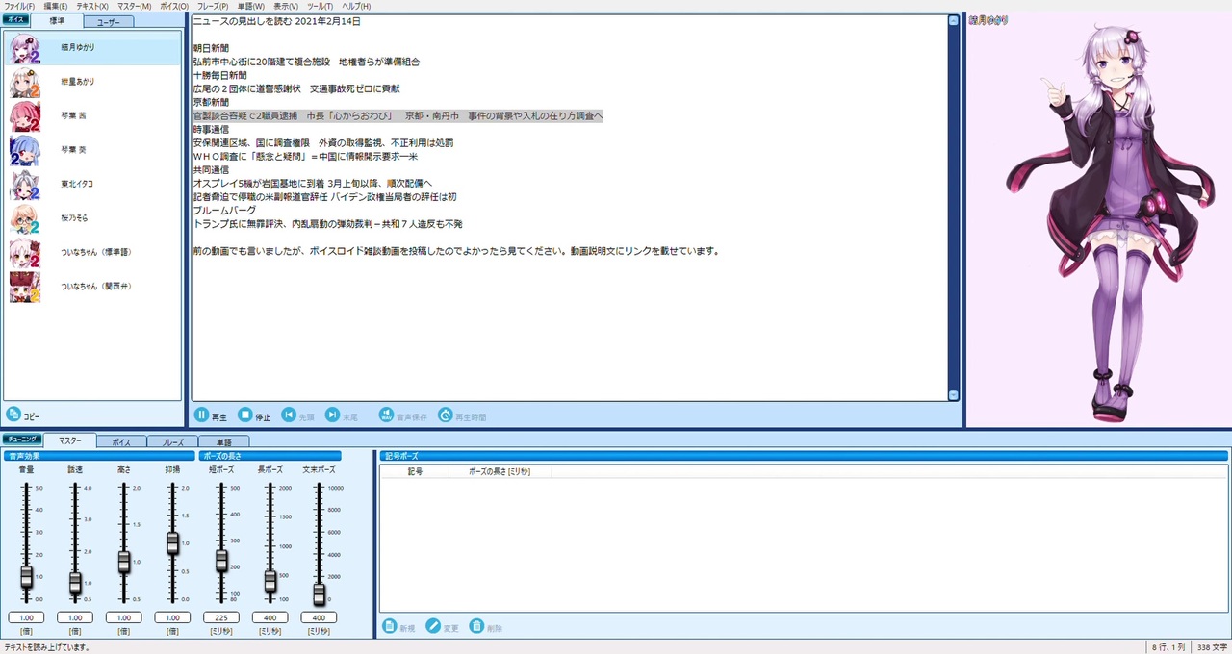This screenshot has height=654, width=1232.
Task: Click the 記号 column header
Action: click(x=415, y=471)
